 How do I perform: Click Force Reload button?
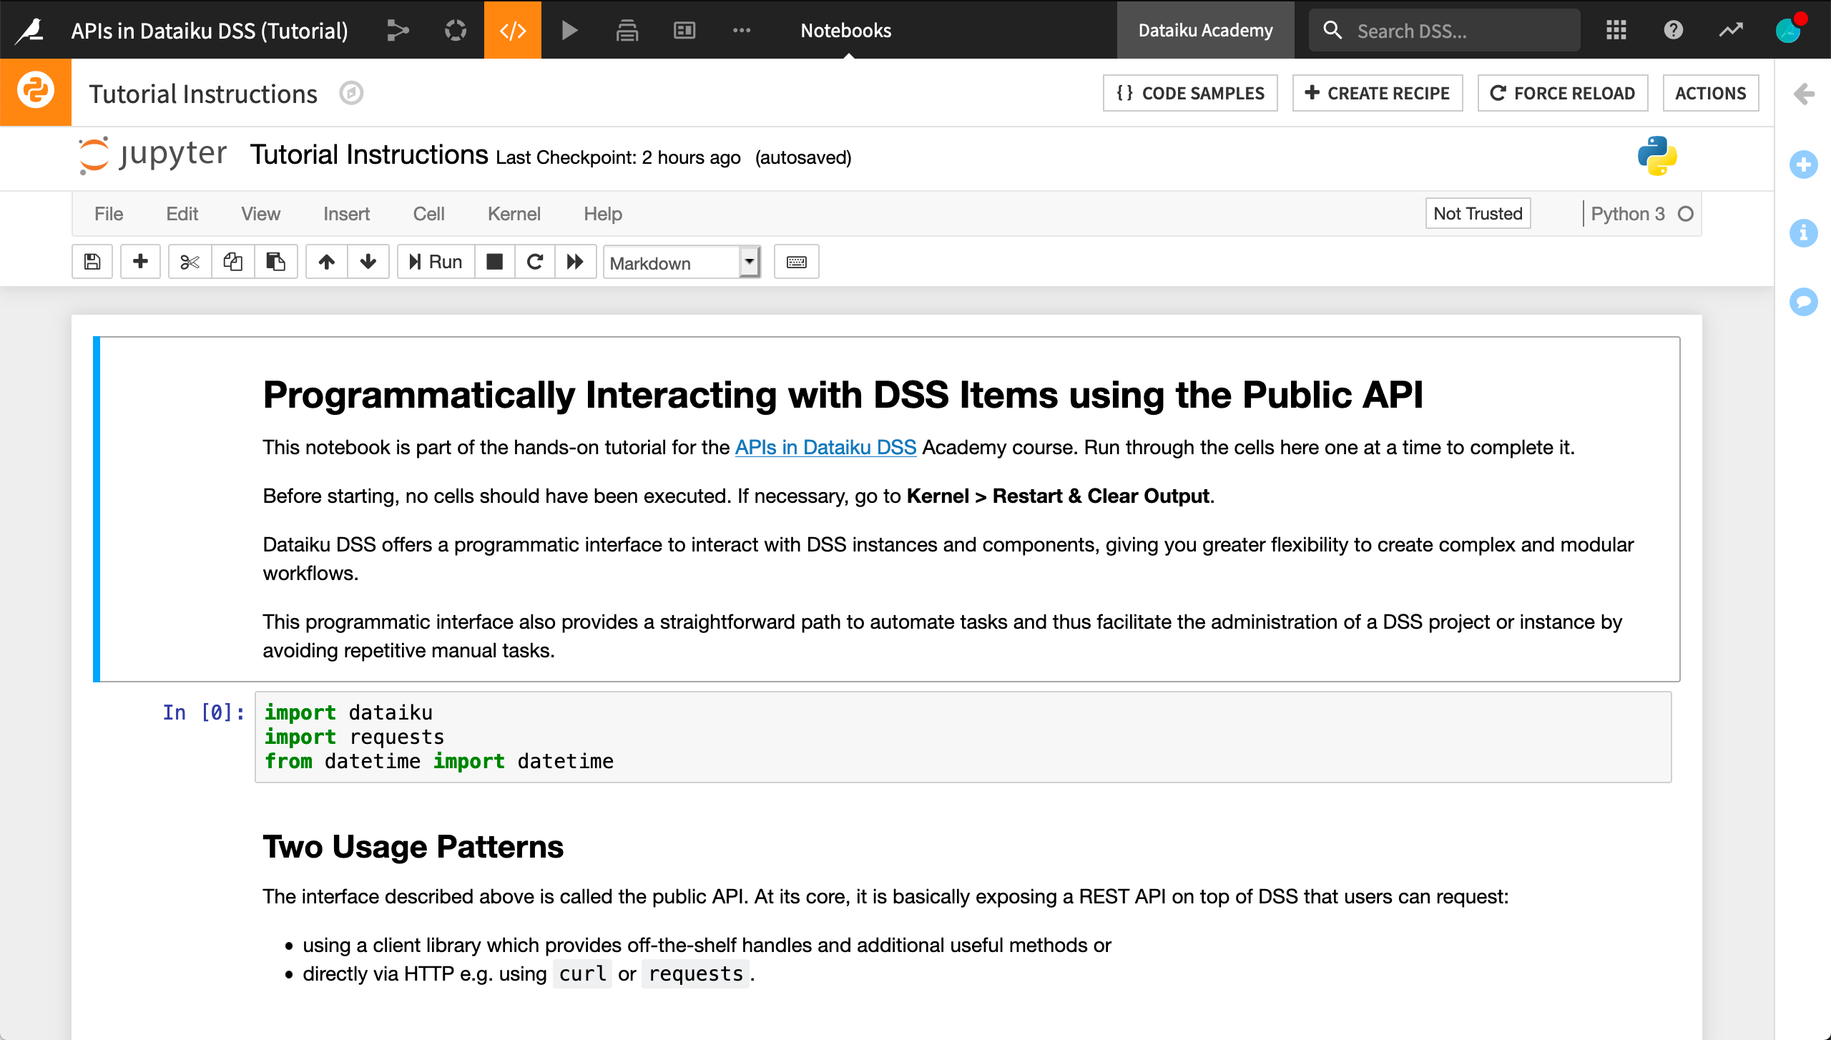(1563, 93)
